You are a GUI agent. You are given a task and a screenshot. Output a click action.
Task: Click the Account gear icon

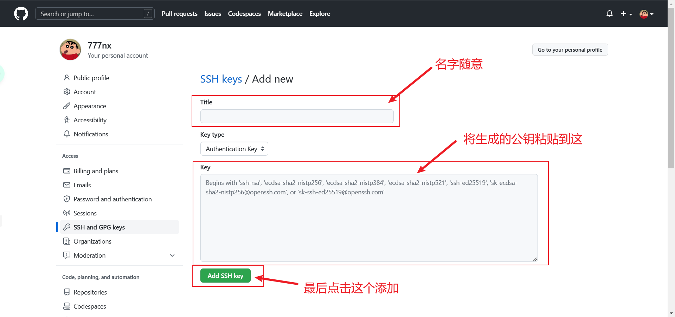point(67,92)
